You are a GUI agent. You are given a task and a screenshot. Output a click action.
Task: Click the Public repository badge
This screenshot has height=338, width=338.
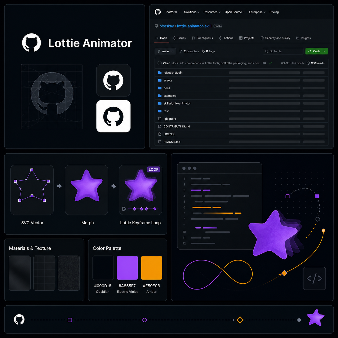pyautogui.click(x=218, y=26)
